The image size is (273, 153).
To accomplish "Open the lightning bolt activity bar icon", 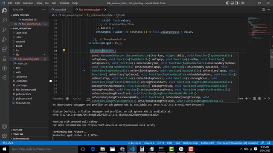I will pyautogui.click(x=4, y=68).
